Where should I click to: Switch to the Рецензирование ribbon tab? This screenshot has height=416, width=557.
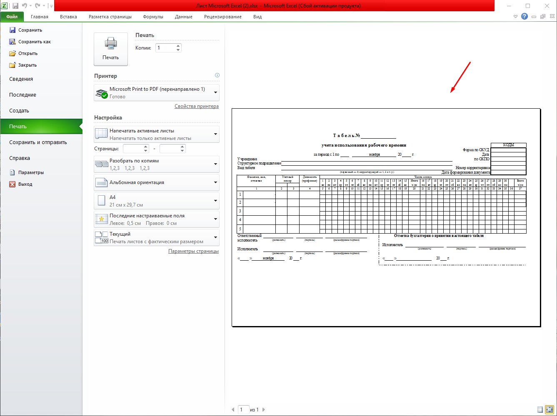[x=223, y=17]
